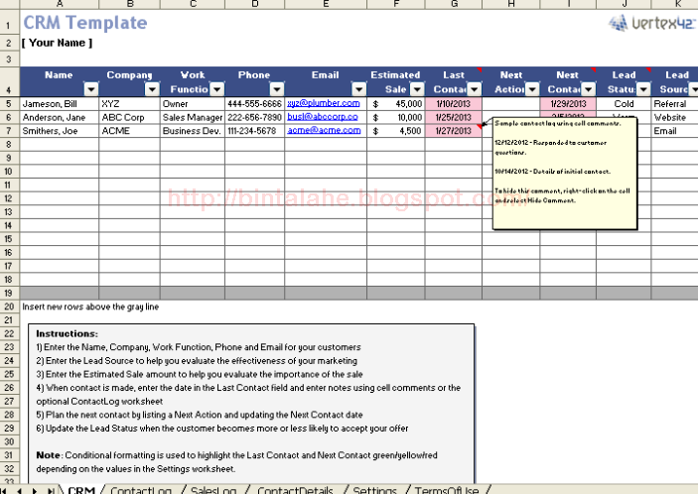Viewport: 698px width, 494px height.
Task: Open the Work Function filter dropdown
Action: point(216,89)
